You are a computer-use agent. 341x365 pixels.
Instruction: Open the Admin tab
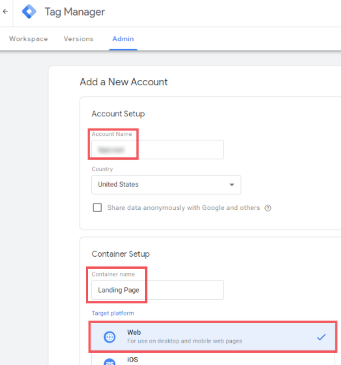point(123,39)
